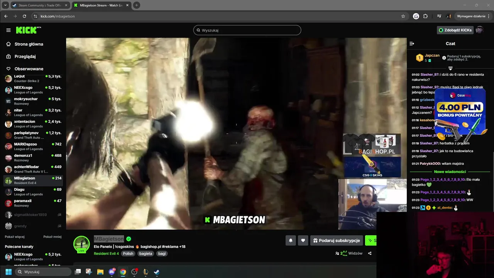Click the stream video player
The width and height of the screenshot is (494, 278).
(236, 134)
